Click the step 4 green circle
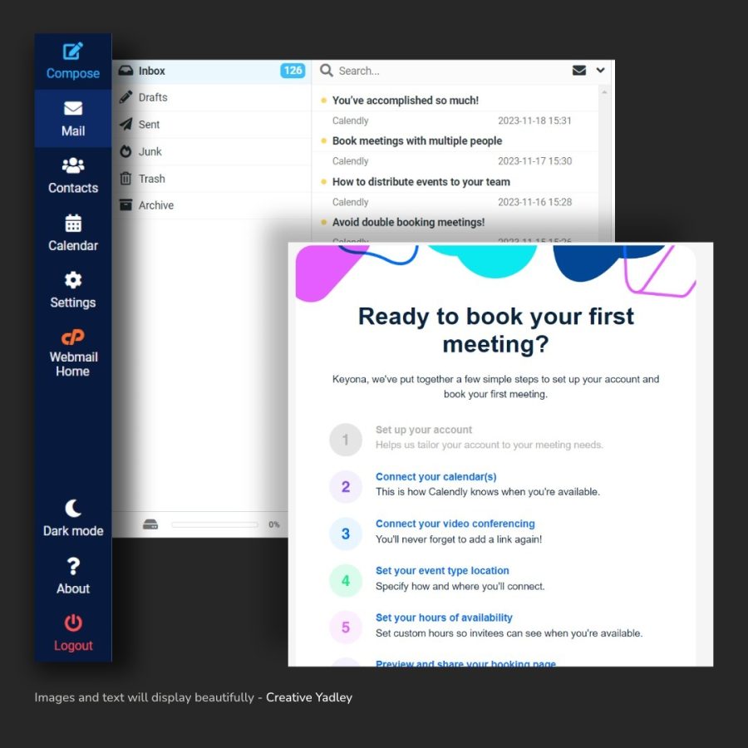Image resolution: width=748 pixels, height=748 pixels. pyautogui.click(x=346, y=581)
